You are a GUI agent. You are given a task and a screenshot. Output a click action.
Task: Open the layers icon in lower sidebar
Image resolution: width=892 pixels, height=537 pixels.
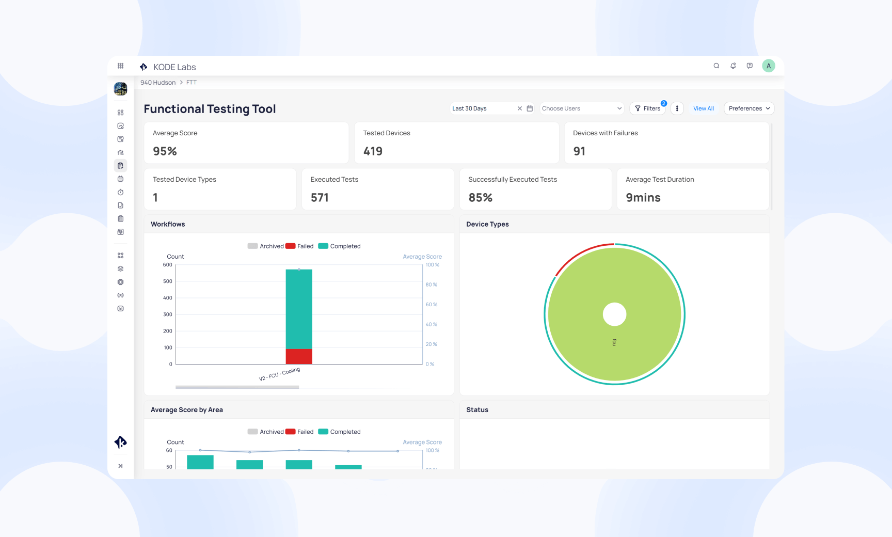coord(120,268)
